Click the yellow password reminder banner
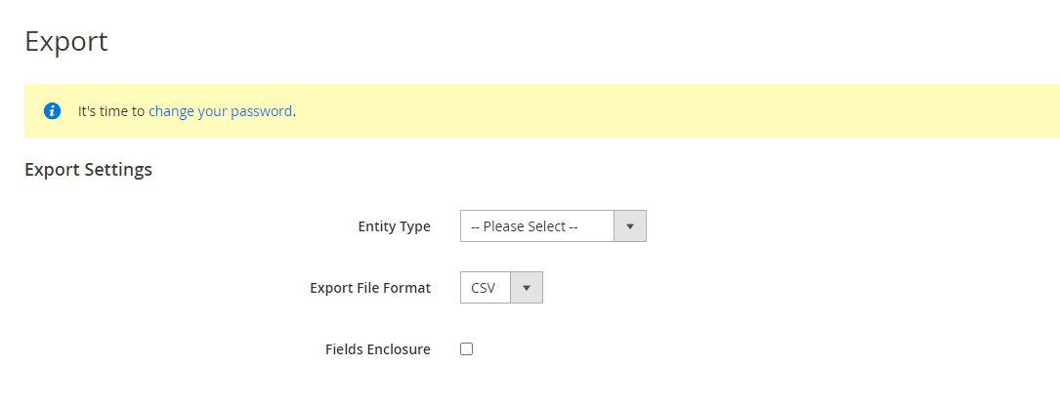 point(541,111)
